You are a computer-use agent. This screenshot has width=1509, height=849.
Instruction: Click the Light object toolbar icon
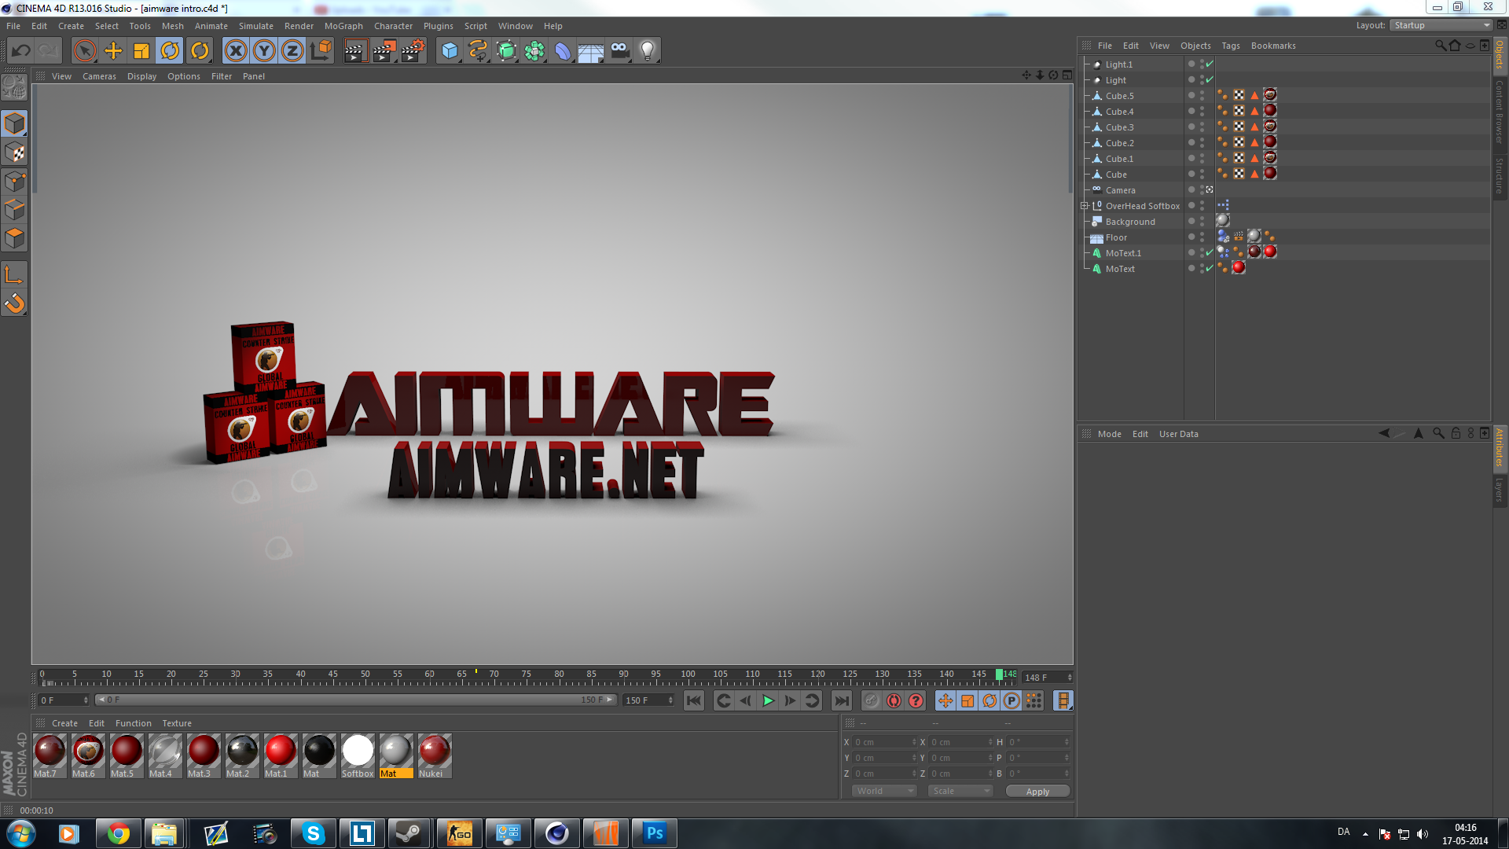pos(647,51)
